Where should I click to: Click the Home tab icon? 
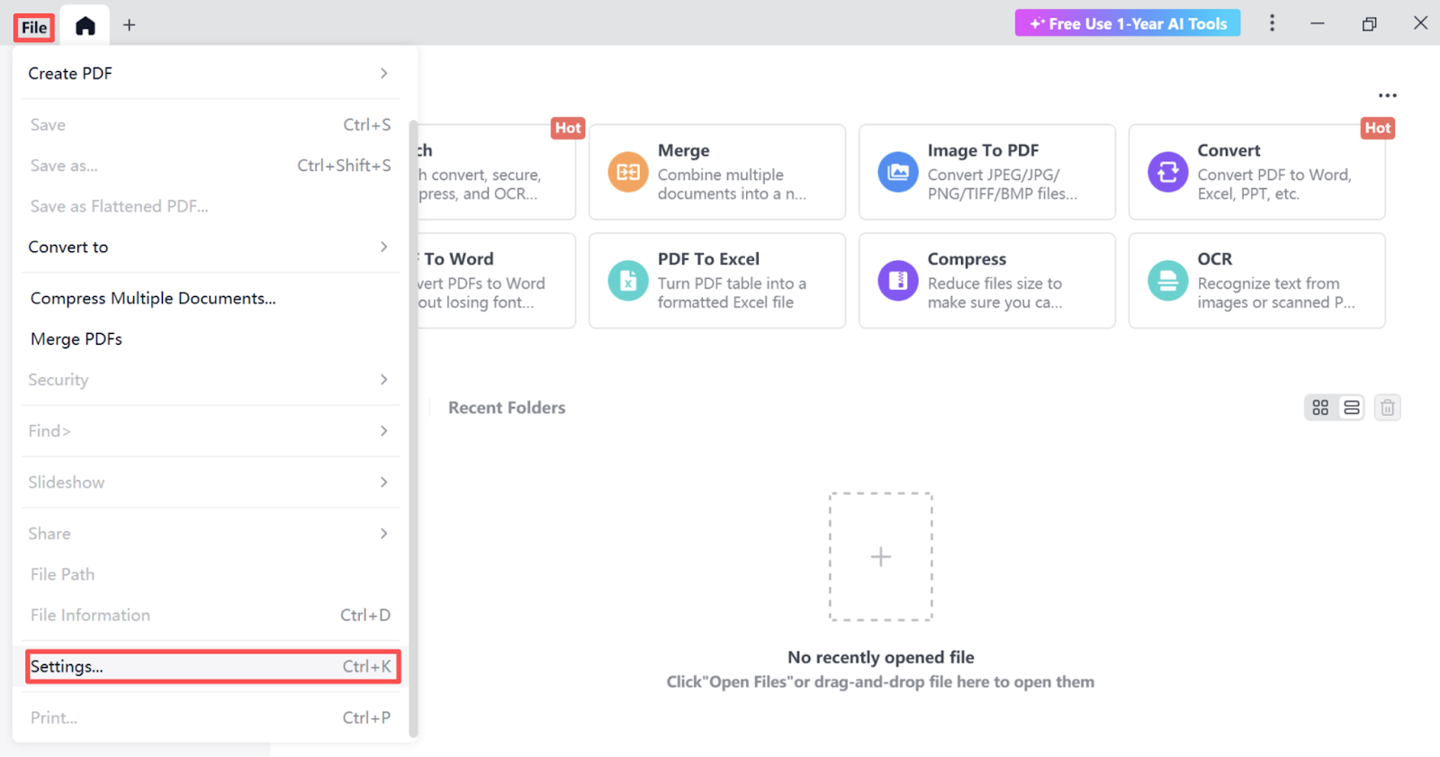(x=85, y=26)
